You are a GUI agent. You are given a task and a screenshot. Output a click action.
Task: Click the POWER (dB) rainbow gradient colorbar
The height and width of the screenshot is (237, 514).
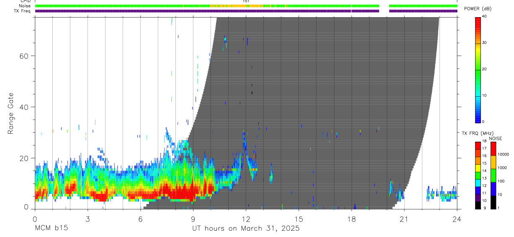point(478,70)
